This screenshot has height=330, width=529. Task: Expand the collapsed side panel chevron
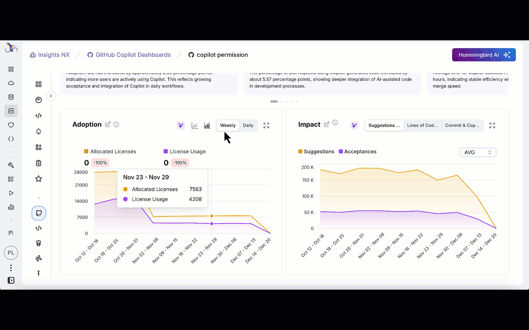(51, 96)
